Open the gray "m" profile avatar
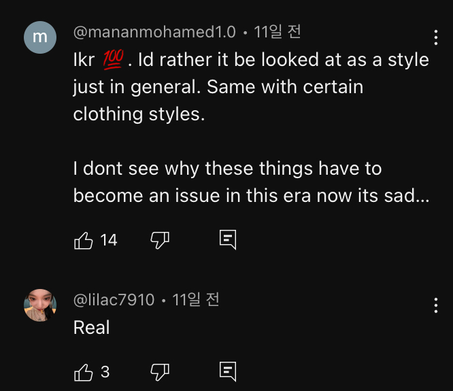 [40, 37]
